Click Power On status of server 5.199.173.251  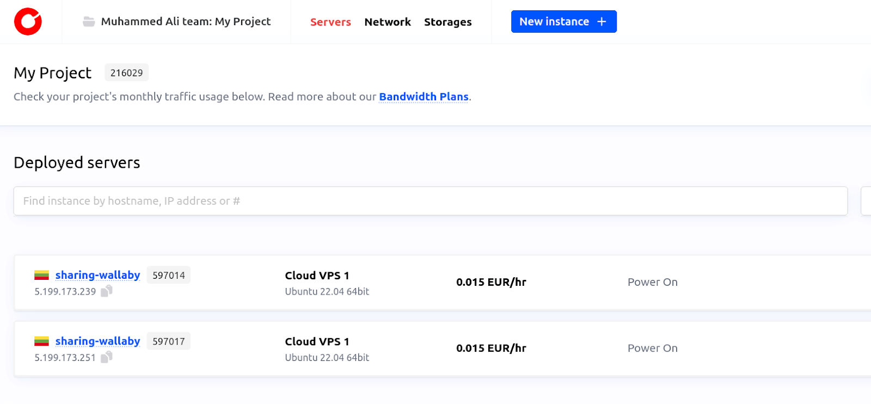(652, 348)
